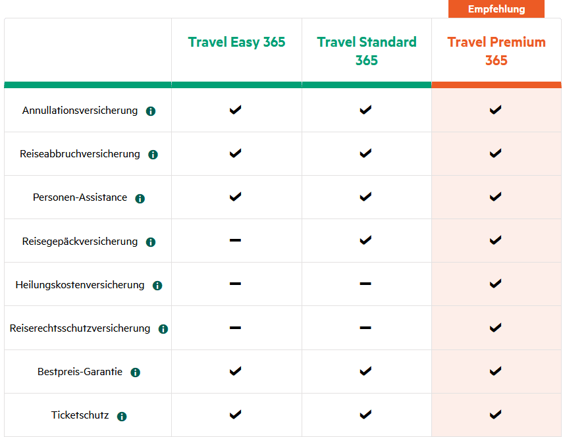563x437 pixels.
Task: Open the Ticketschutz info icon
Action: pos(122,416)
